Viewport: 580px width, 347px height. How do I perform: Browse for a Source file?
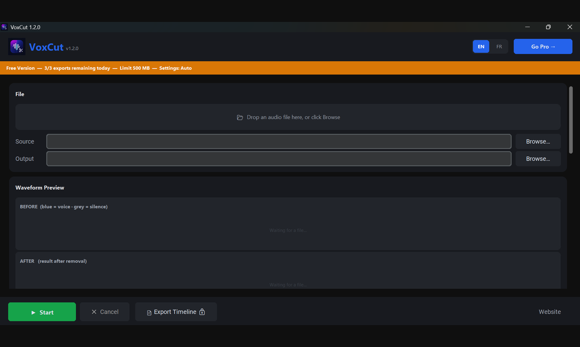point(538,142)
